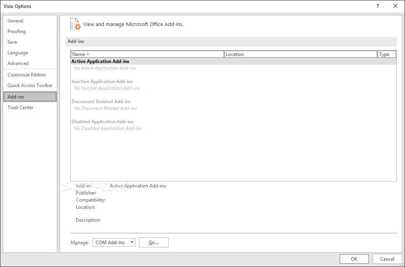Click 'No Document Related Add-ins' entry

105,108
